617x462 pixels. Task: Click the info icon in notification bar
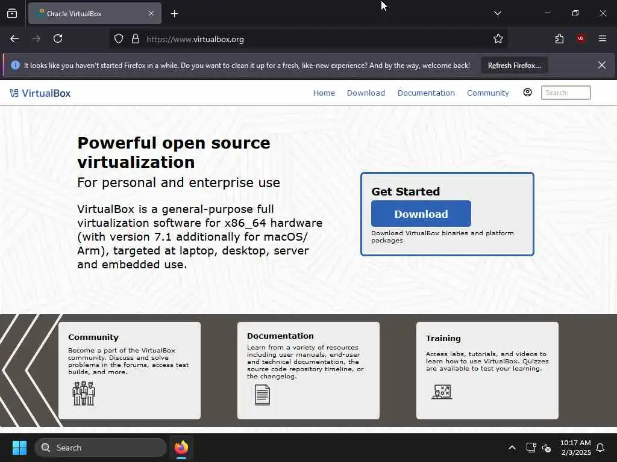(15, 65)
